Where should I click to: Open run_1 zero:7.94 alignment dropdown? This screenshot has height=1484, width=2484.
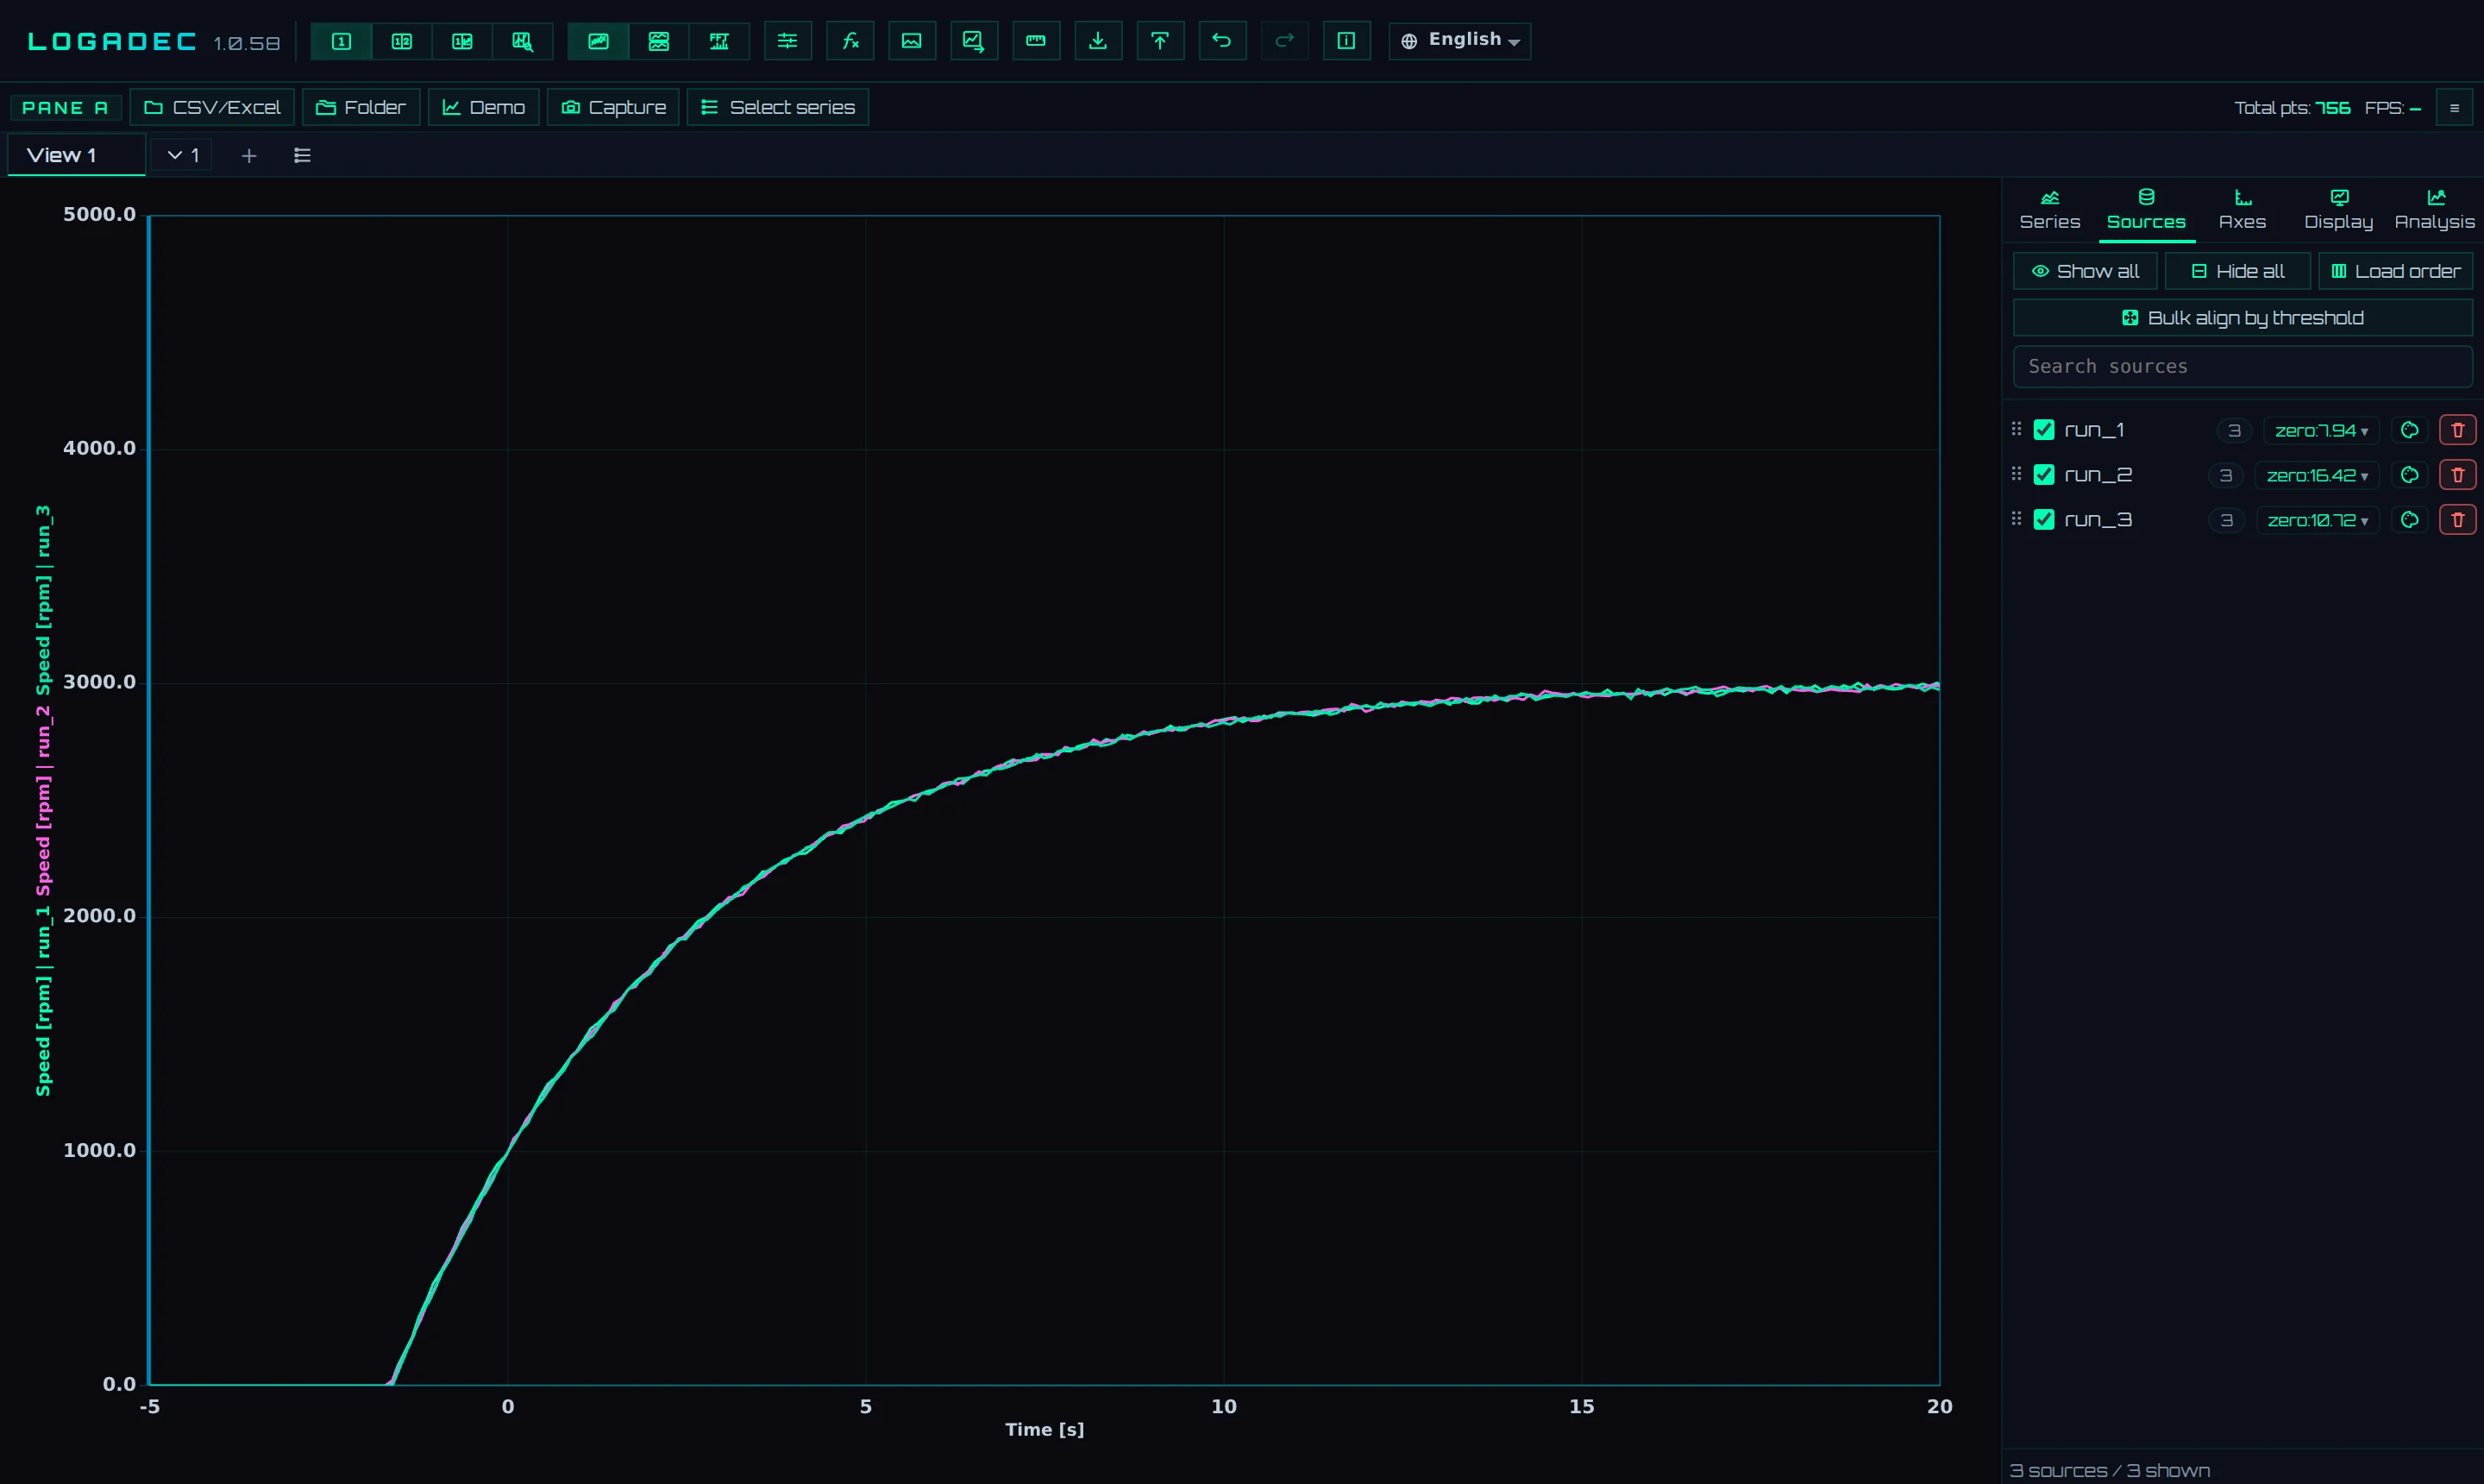(2321, 431)
